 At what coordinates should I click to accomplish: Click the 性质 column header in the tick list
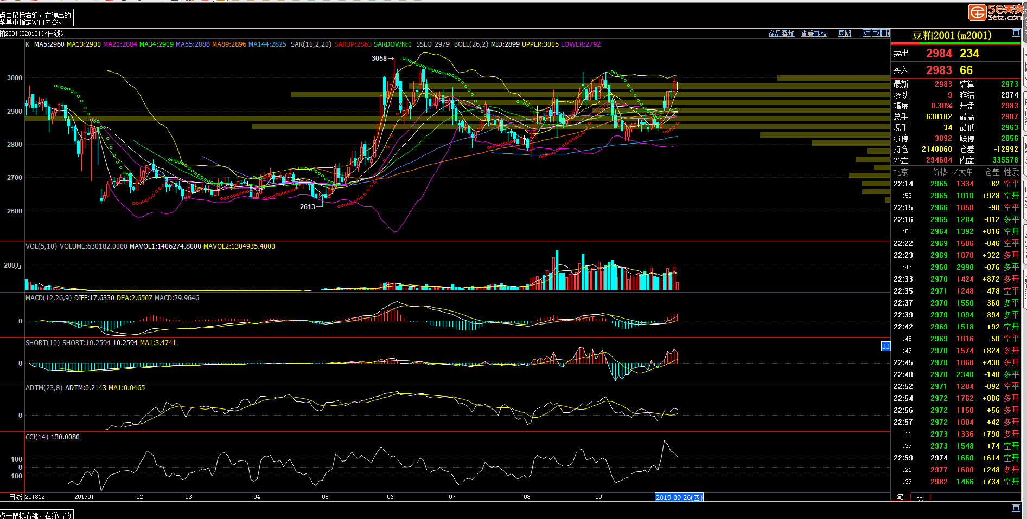[1011, 172]
